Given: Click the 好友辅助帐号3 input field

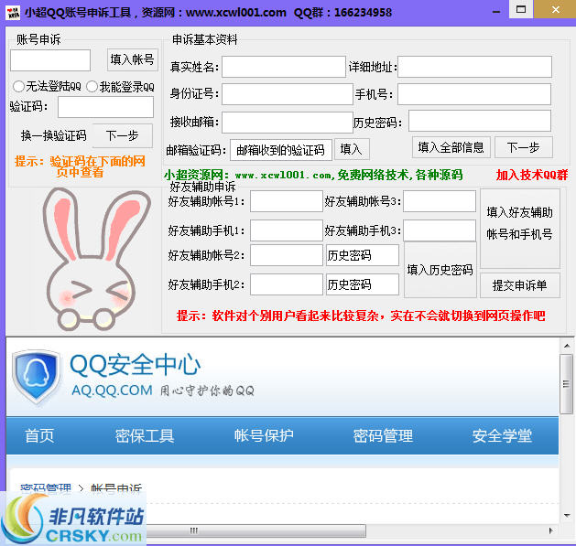Looking at the screenshot, I should click(x=440, y=201).
